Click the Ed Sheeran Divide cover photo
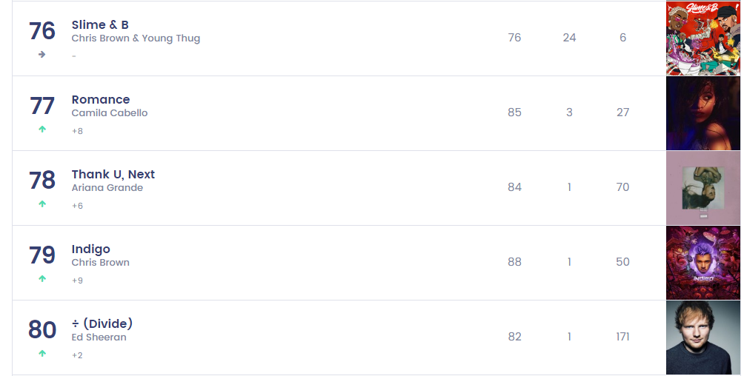Image resolution: width=744 pixels, height=376 pixels. 703,338
